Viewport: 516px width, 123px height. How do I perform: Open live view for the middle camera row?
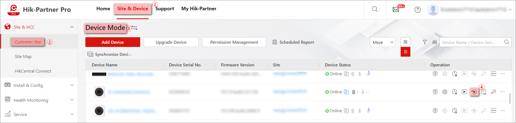click(464, 92)
